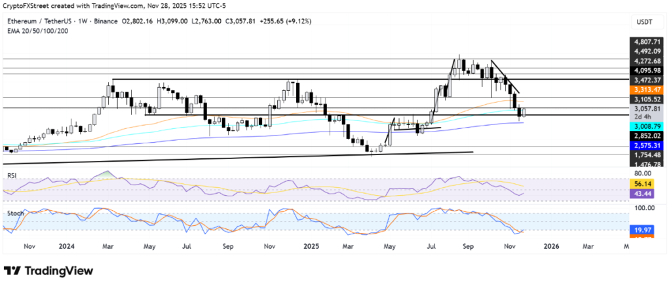Click the purple 43.44 RSI value tag
The image size is (671, 286).
[643, 194]
